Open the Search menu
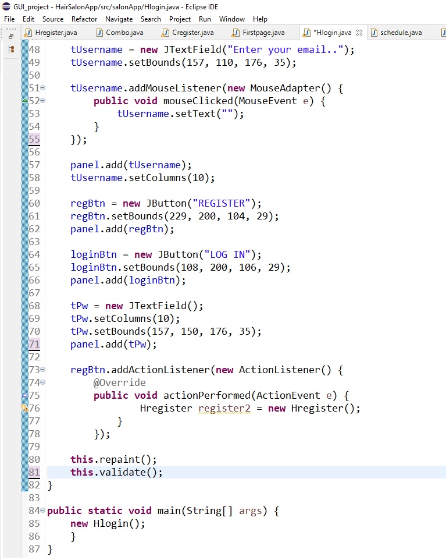The height and width of the screenshot is (560, 446). 151,19
